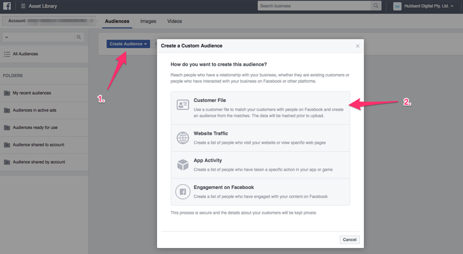The height and width of the screenshot is (254, 463).
Task: Click the Hubbard Digital avatar icon
Action: pos(397,6)
